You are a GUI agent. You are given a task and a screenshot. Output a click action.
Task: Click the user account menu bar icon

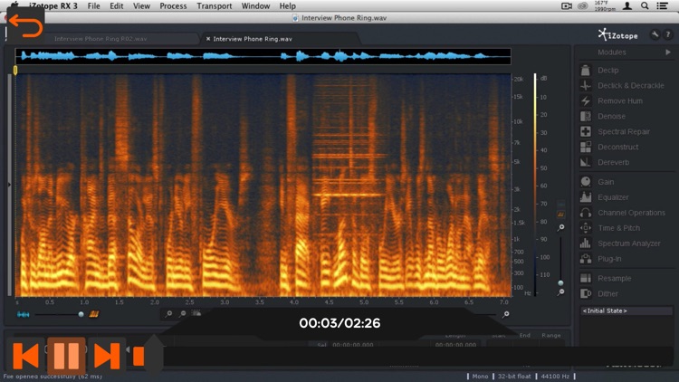626,5
